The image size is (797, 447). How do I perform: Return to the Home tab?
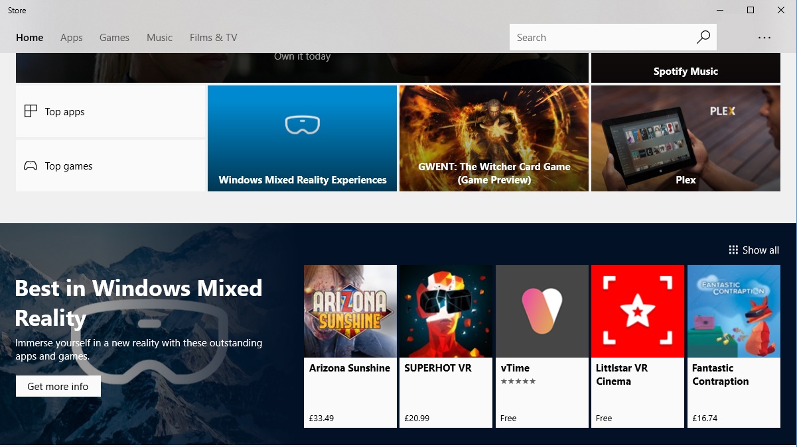(x=29, y=38)
